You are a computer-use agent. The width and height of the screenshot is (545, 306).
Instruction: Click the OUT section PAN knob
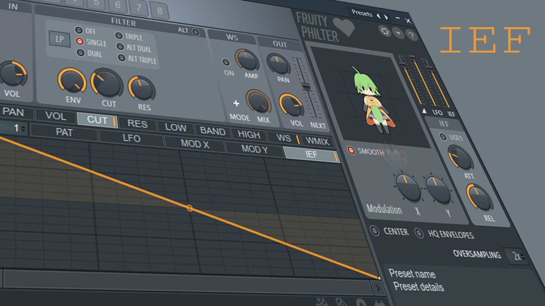pyautogui.click(x=279, y=63)
